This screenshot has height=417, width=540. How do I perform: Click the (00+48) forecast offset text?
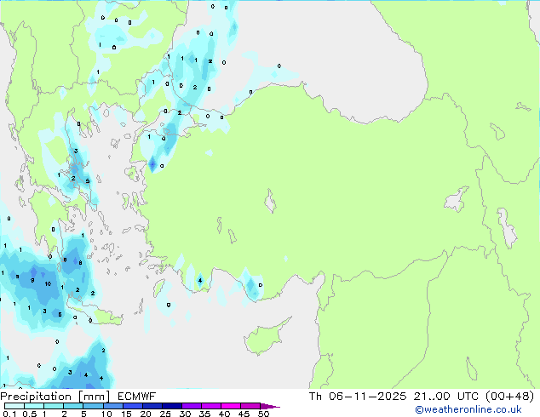pos(509,397)
